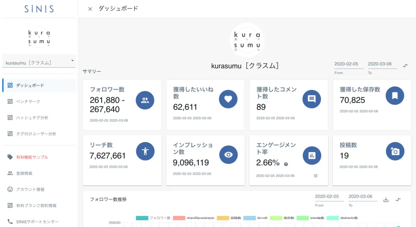This screenshot has height=227, width=416.
Task: Set the summary To date 2020-03-06
Action: 382,64
